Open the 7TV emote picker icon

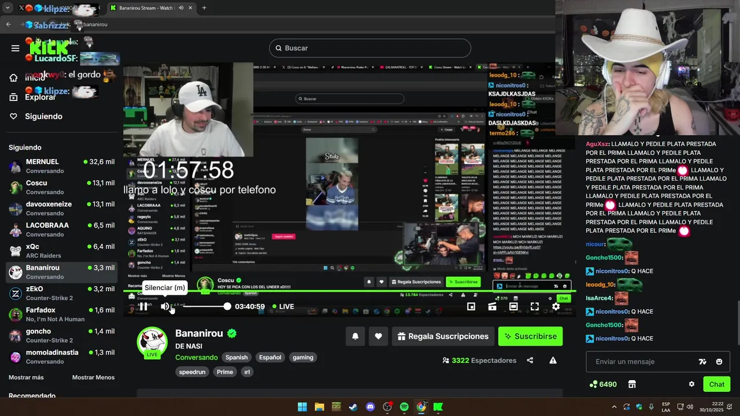[702, 362]
